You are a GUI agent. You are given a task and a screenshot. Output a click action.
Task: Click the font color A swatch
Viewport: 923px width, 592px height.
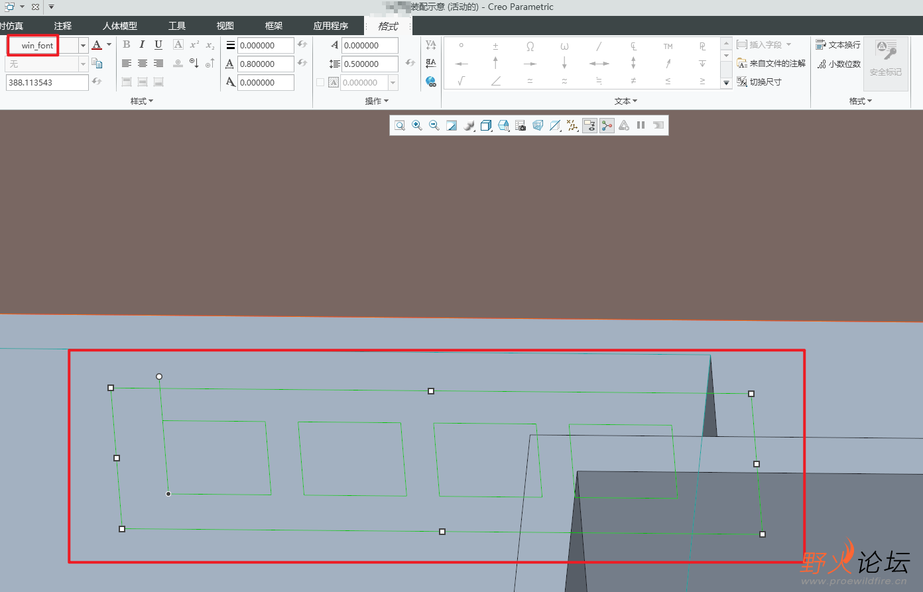[97, 45]
